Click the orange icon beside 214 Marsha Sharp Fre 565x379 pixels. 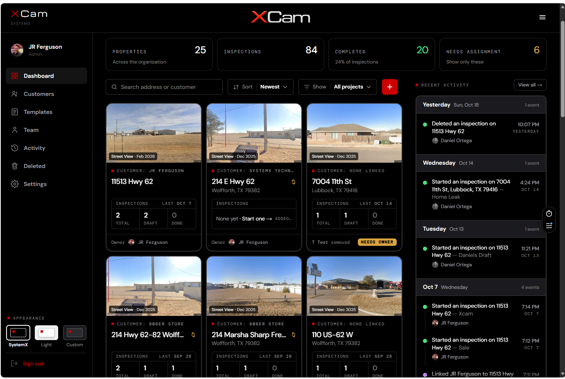(294, 335)
